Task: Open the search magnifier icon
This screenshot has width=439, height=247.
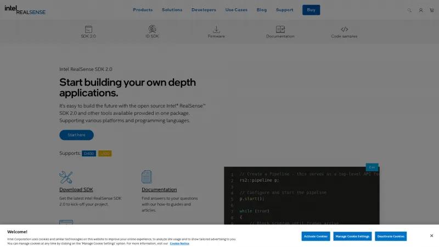Action: tap(409, 10)
